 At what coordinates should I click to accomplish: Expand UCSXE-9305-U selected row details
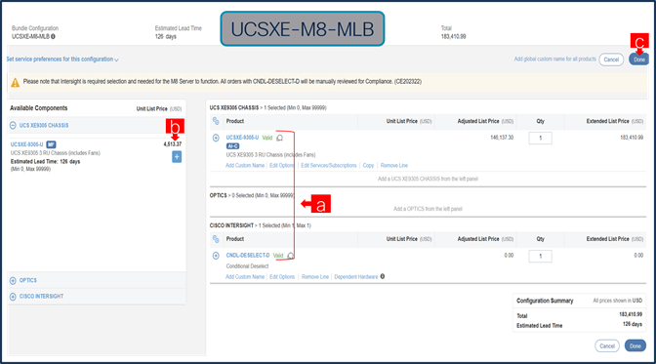point(216,138)
